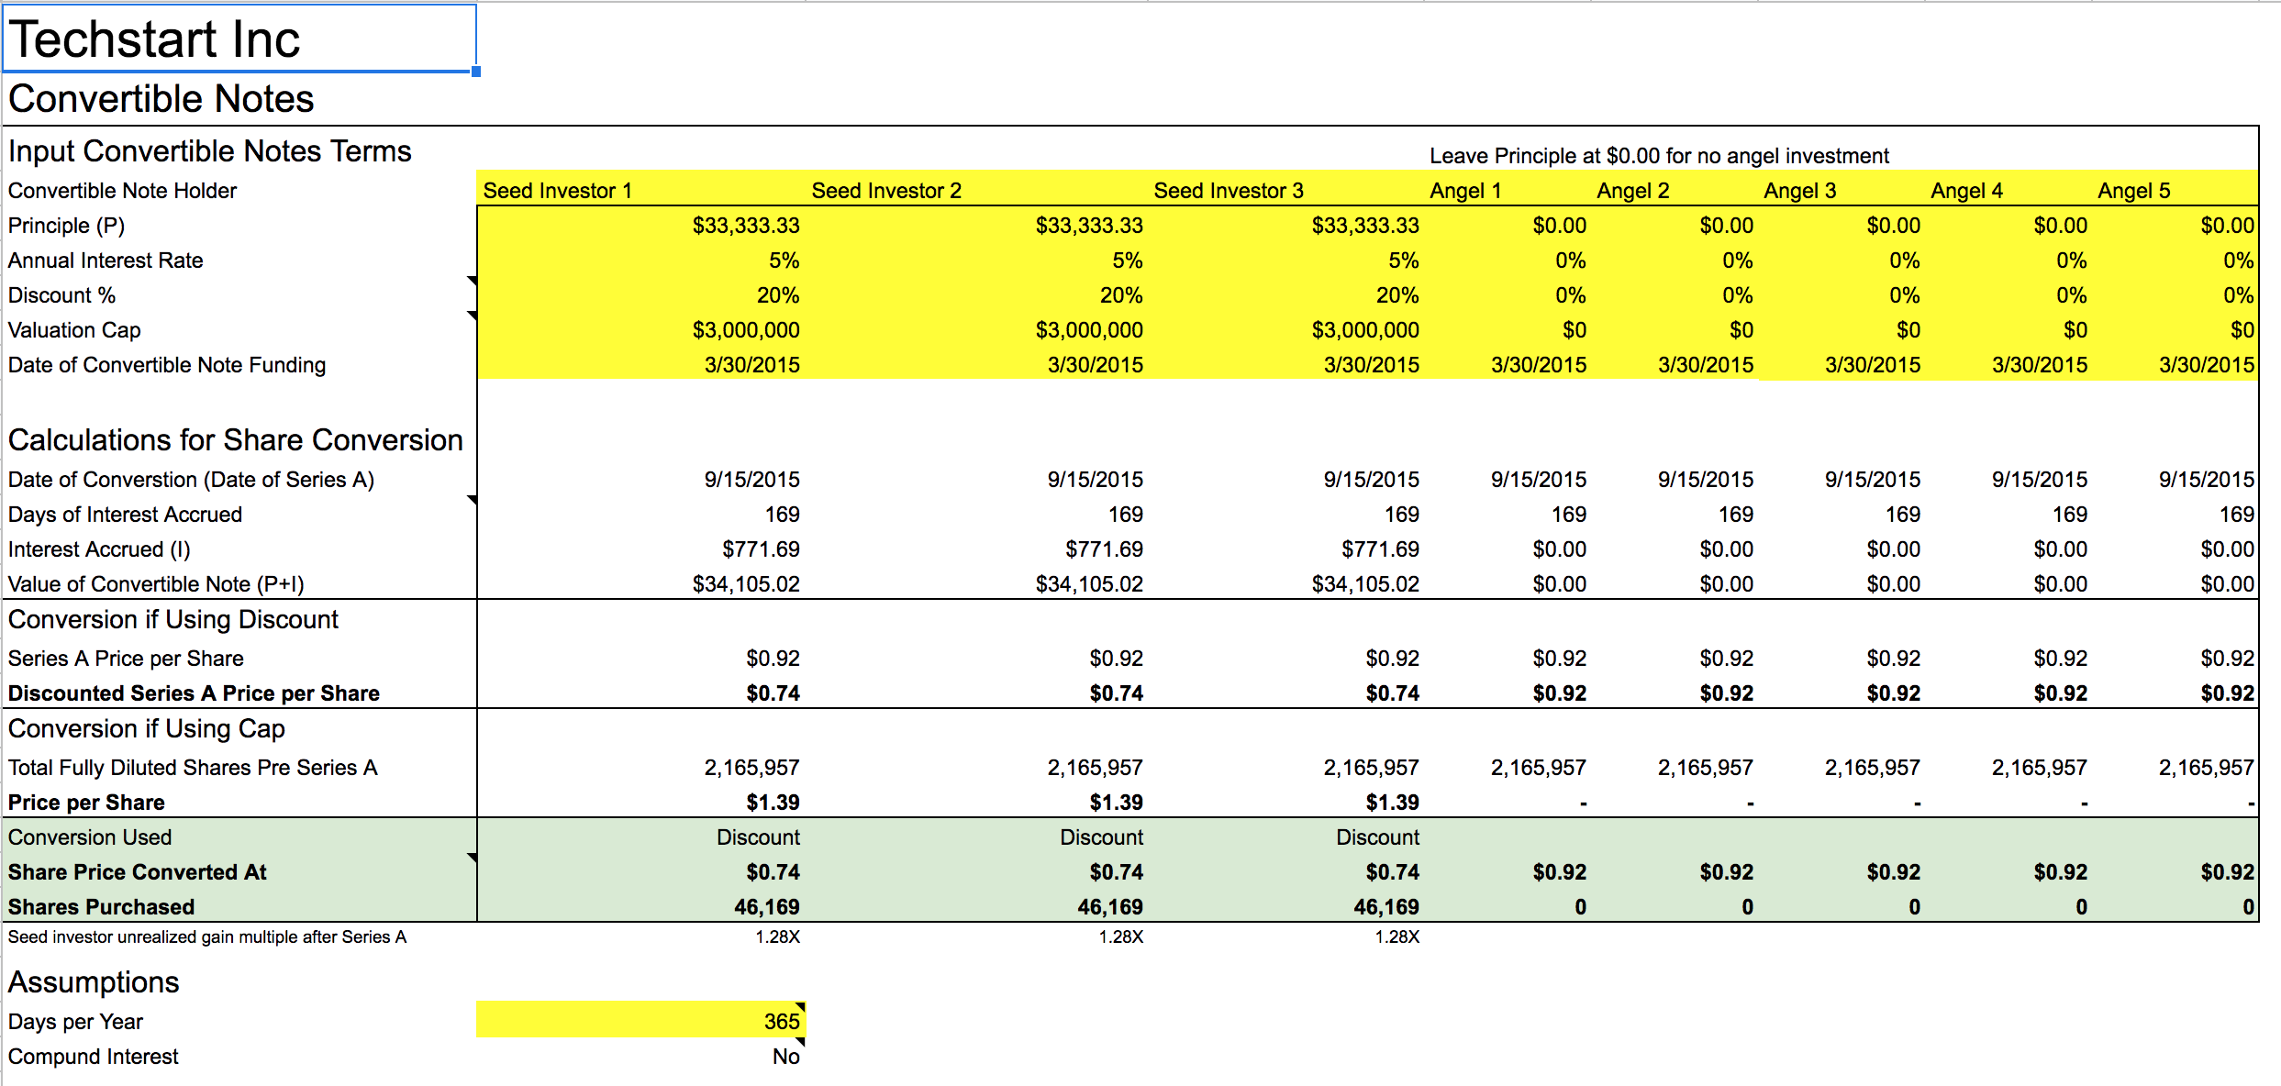
Task: Click the Leave Principle at $0.00 note
Action: tap(1659, 156)
